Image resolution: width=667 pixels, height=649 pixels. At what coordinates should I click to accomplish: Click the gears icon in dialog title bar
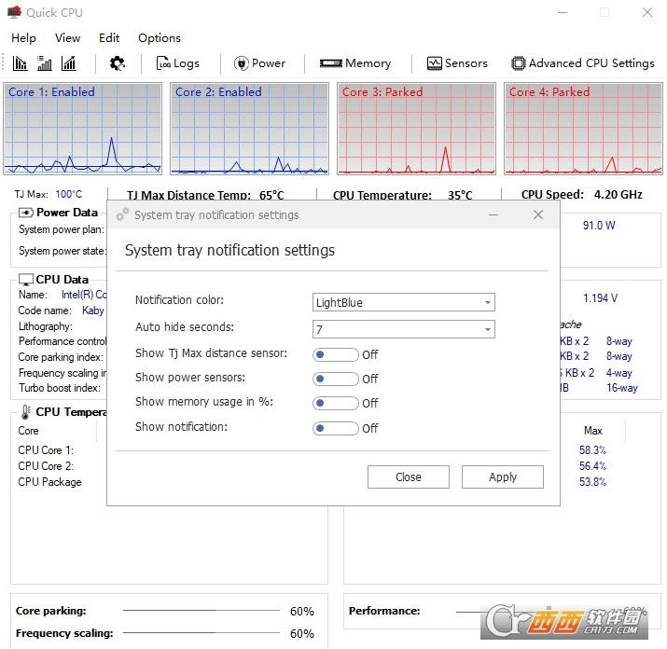(x=122, y=214)
